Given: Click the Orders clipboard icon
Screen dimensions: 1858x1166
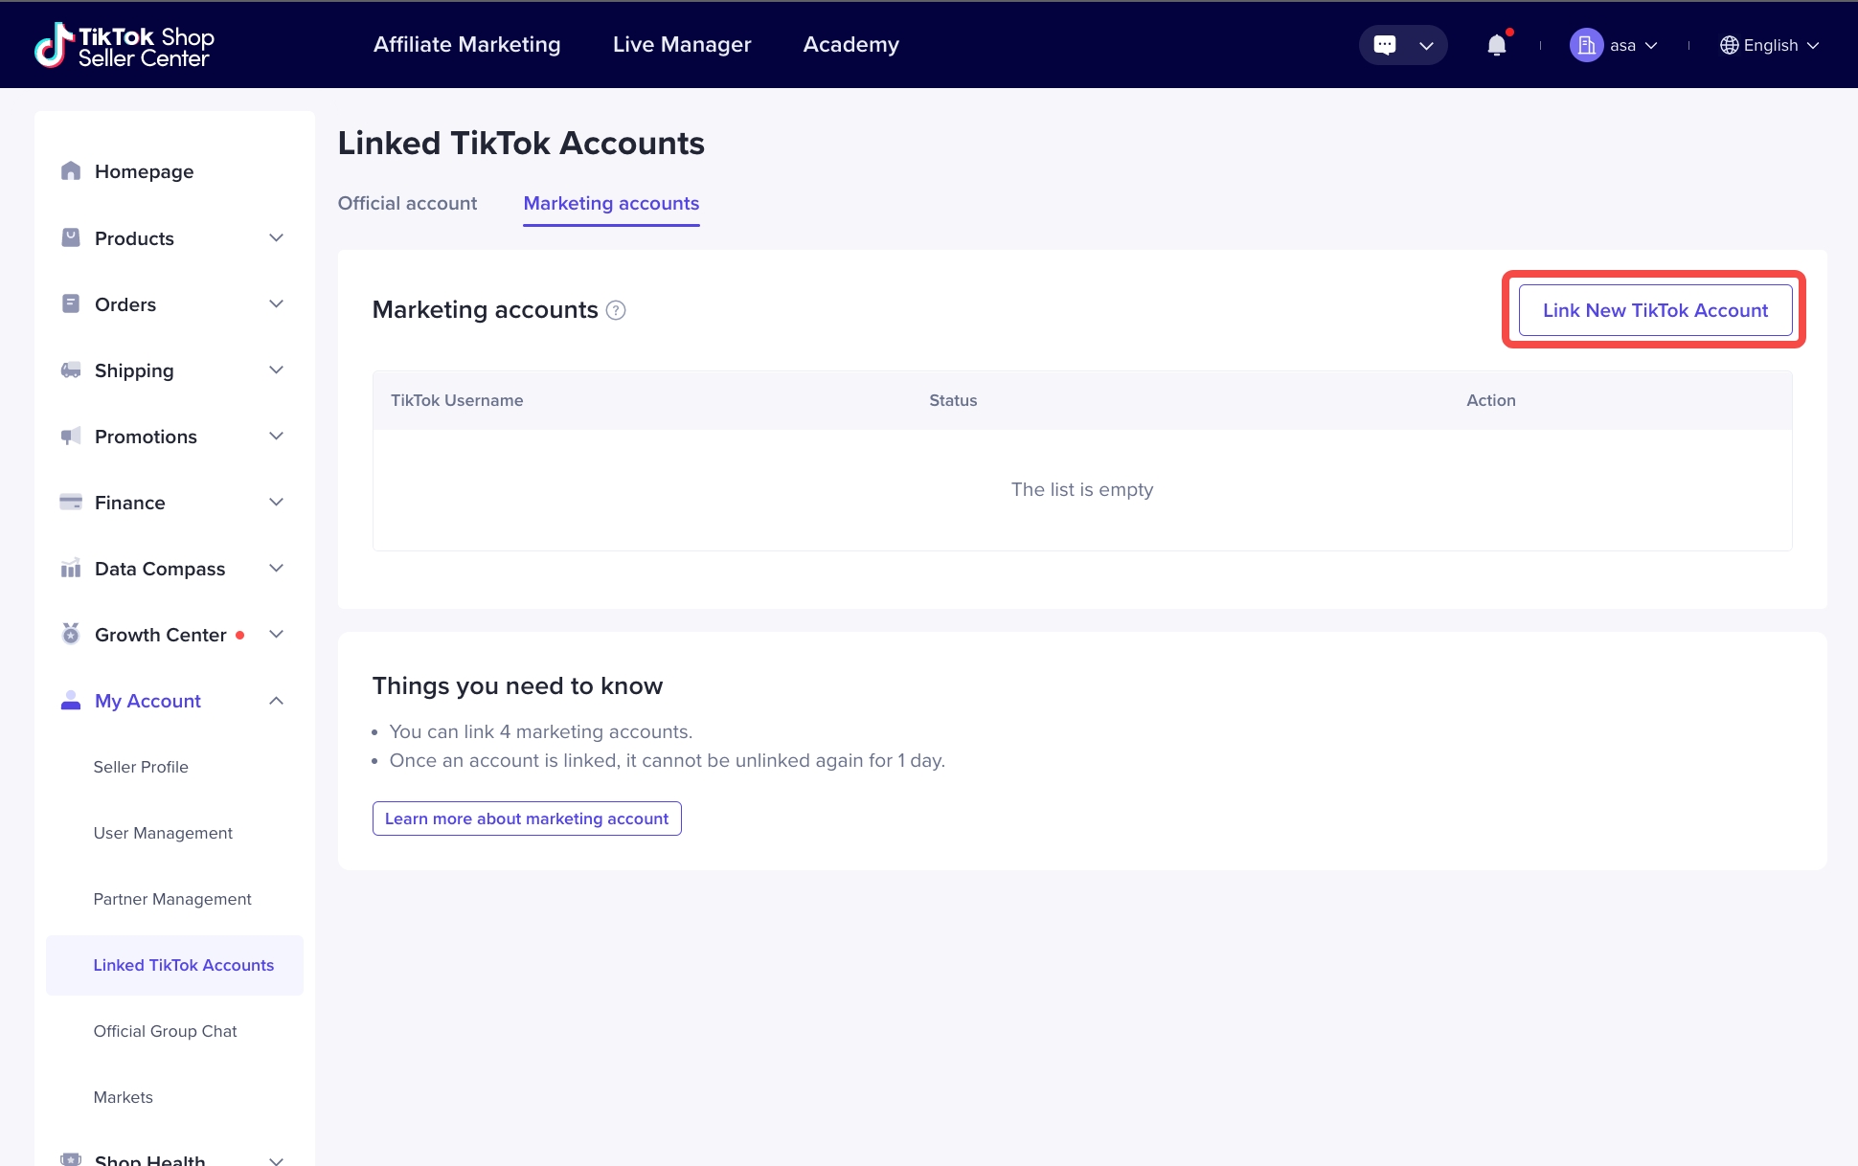Looking at the screenshot, I should point(71,303).
